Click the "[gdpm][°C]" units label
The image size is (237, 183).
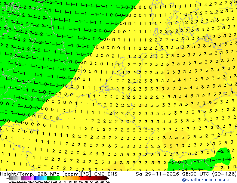tap(77, 174)
